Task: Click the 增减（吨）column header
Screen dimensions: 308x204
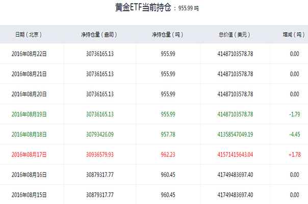Action: click(x=294, y=35)
